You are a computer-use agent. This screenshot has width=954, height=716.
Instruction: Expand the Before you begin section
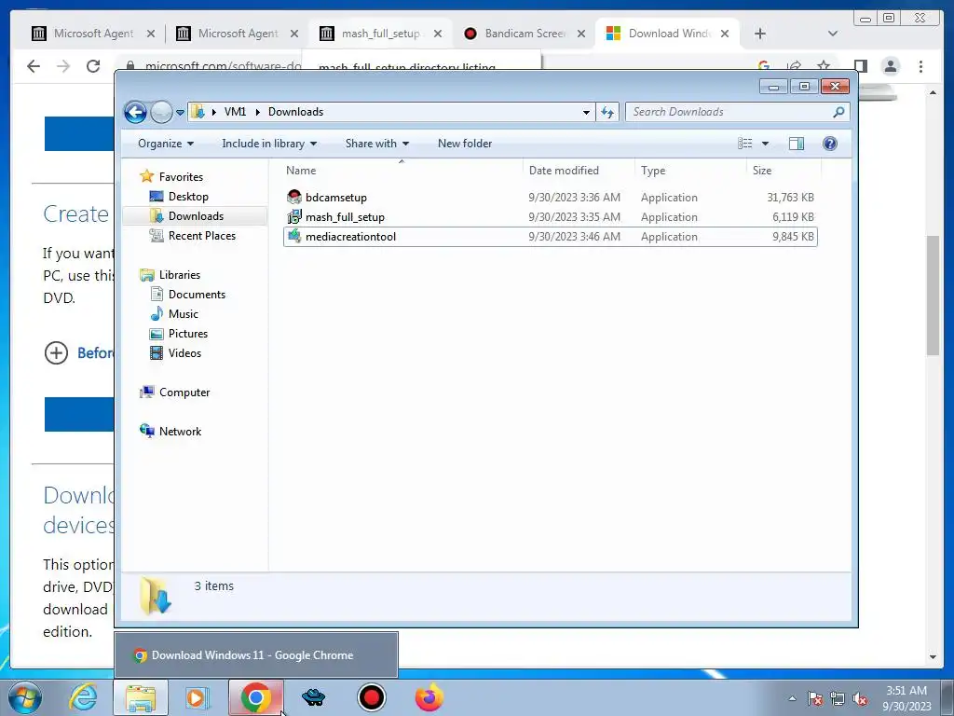(56, 352)
